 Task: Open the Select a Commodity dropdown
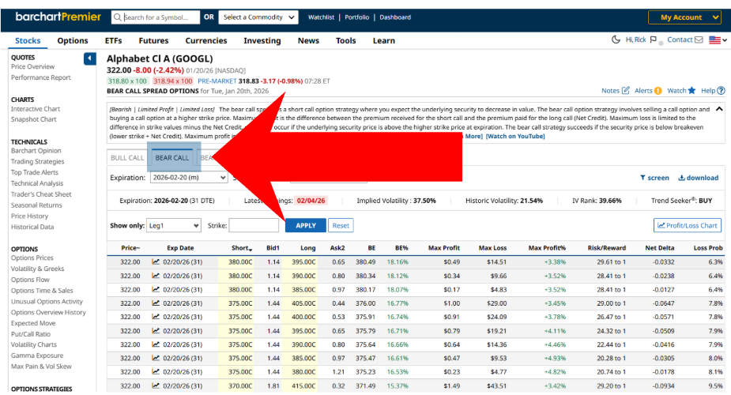pos(258,17)
